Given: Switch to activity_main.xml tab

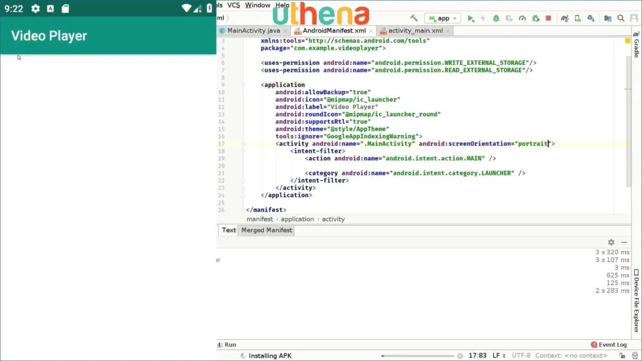Looking at the screenshot, I should (x=415, y=31).
